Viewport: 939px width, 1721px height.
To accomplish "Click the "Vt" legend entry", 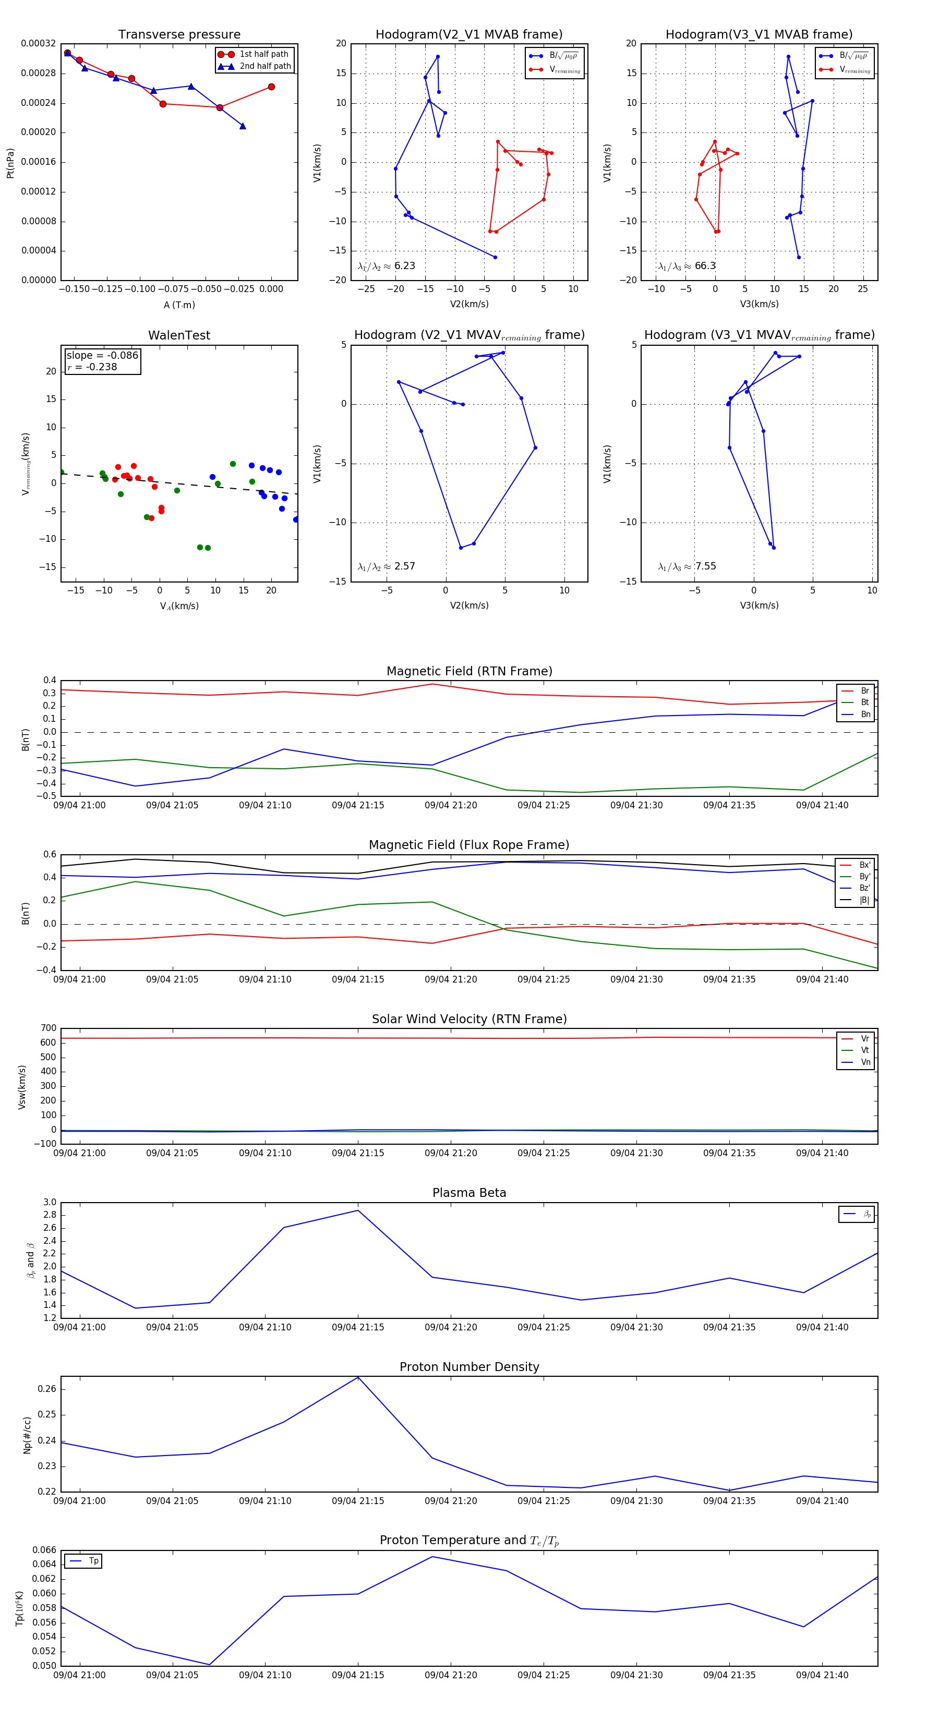I will (856, 1050).
